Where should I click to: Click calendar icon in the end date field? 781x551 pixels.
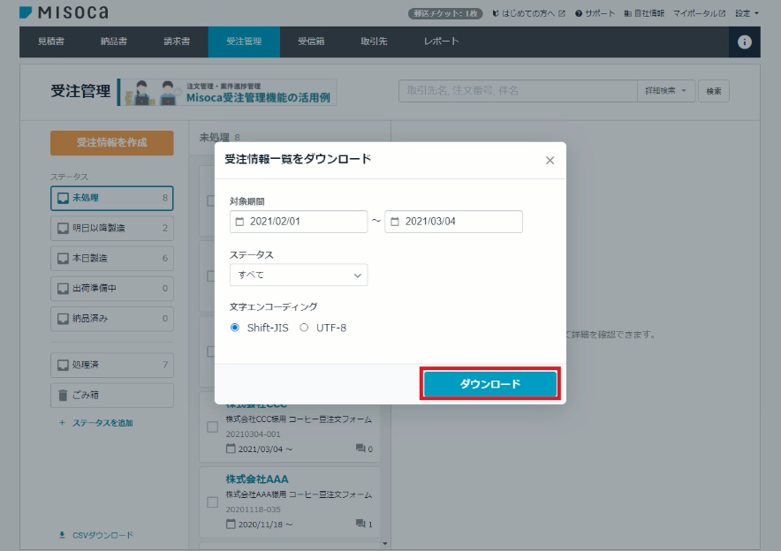pyautogui.click(x=395, y=222)
